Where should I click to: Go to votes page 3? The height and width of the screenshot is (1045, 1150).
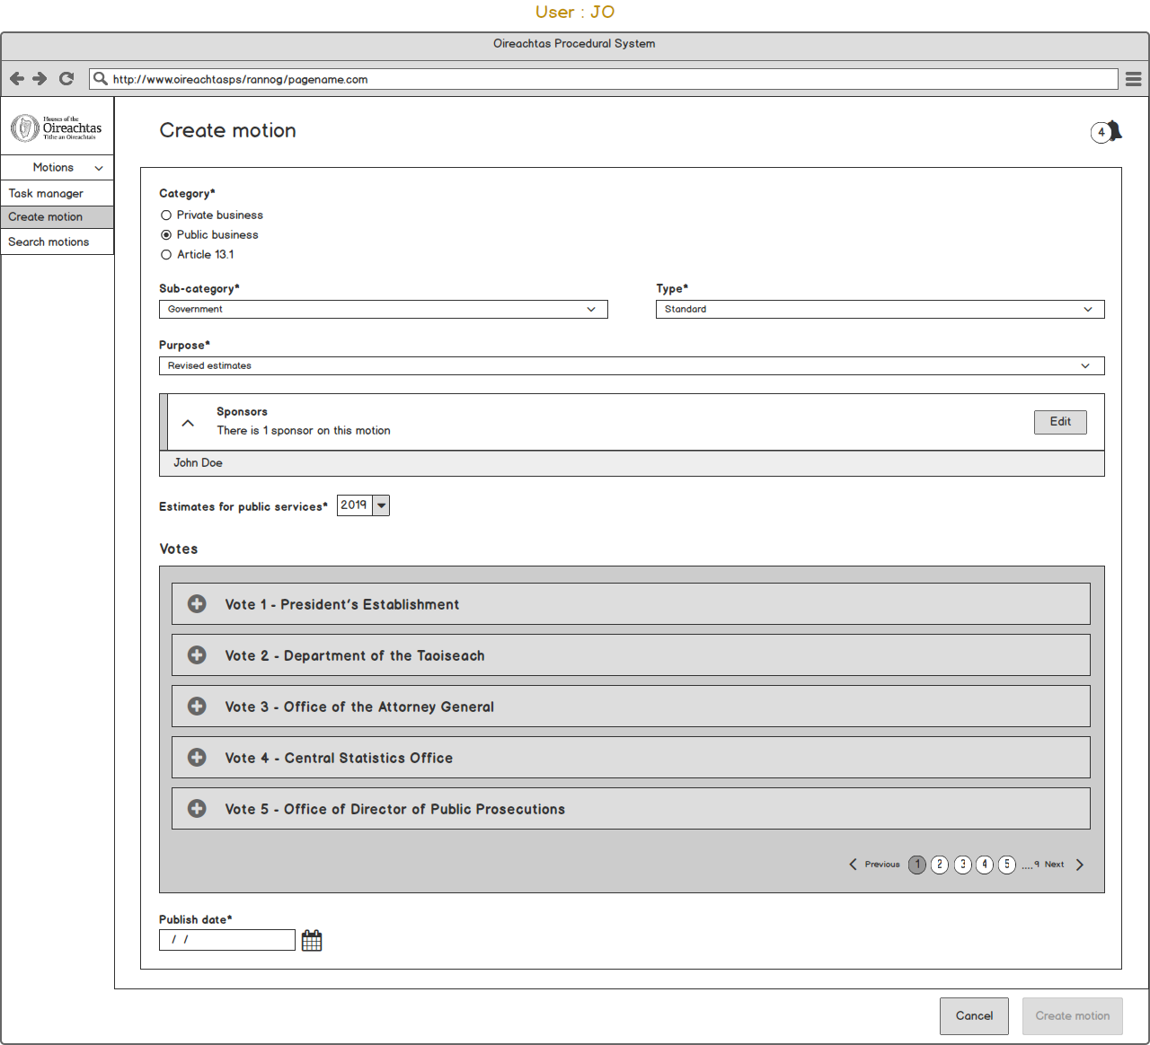coord(963,865)
